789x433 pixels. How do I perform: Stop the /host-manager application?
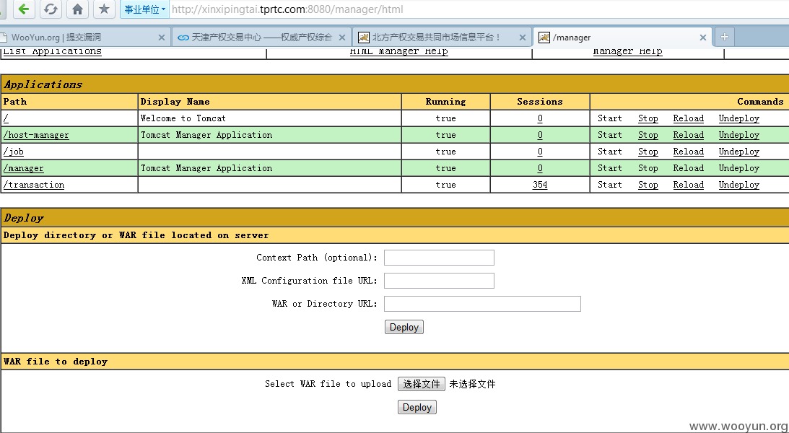coord(648,135)
